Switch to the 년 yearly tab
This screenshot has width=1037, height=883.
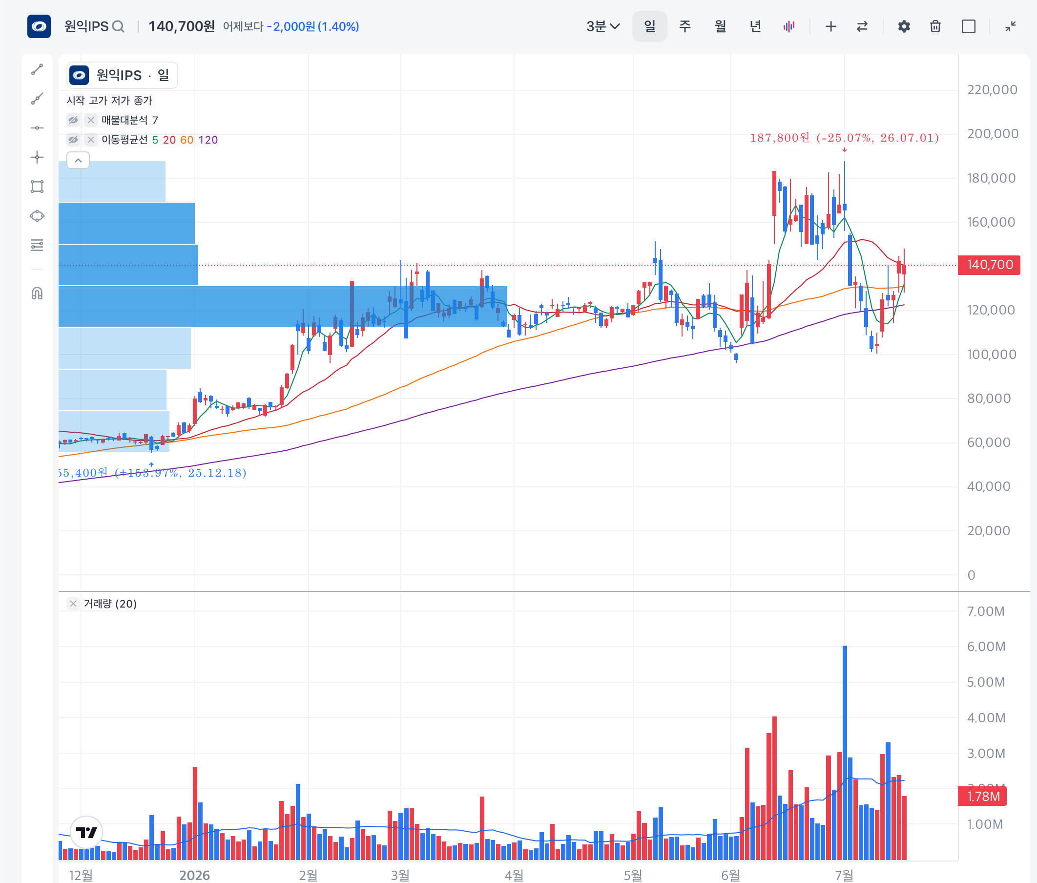click(x=755, y=26)
